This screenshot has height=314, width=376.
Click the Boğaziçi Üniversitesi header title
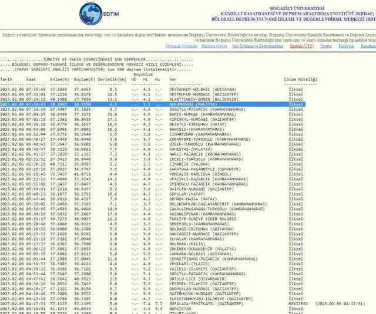(x=297, y=9)
